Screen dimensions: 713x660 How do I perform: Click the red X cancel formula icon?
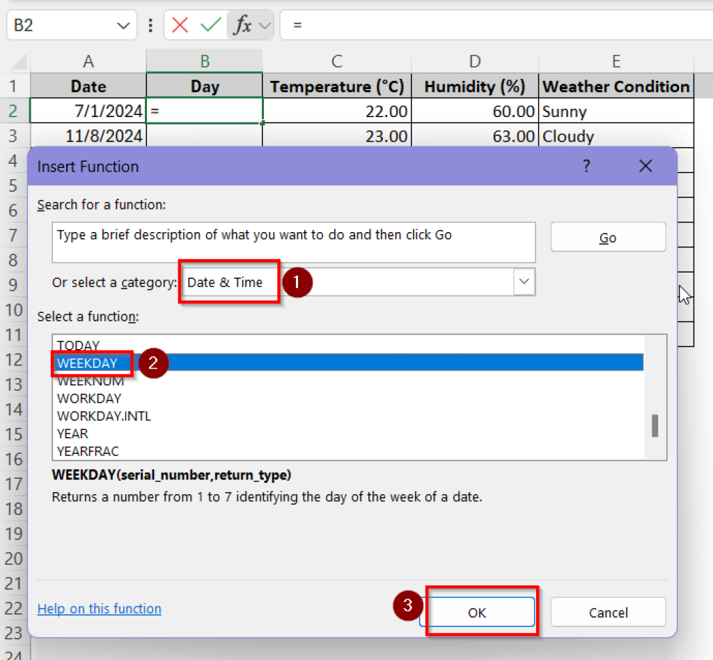coord(180,26)
